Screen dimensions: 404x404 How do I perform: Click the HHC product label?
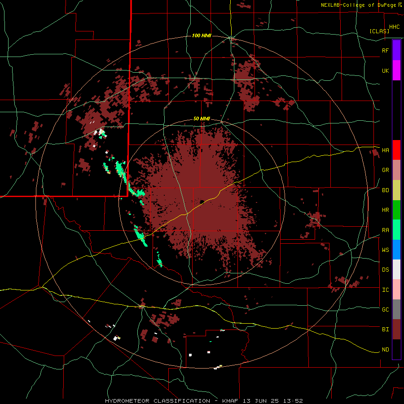click(394, 27)
